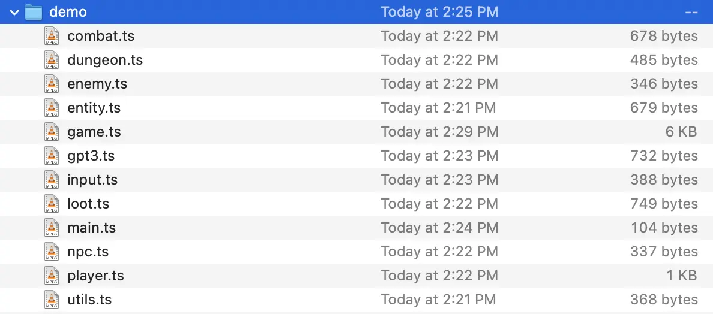This screenshot has width=713, height=314.
Task: Select the combat.ts file name
Action: pyautogui.click(x=101, y=36)
